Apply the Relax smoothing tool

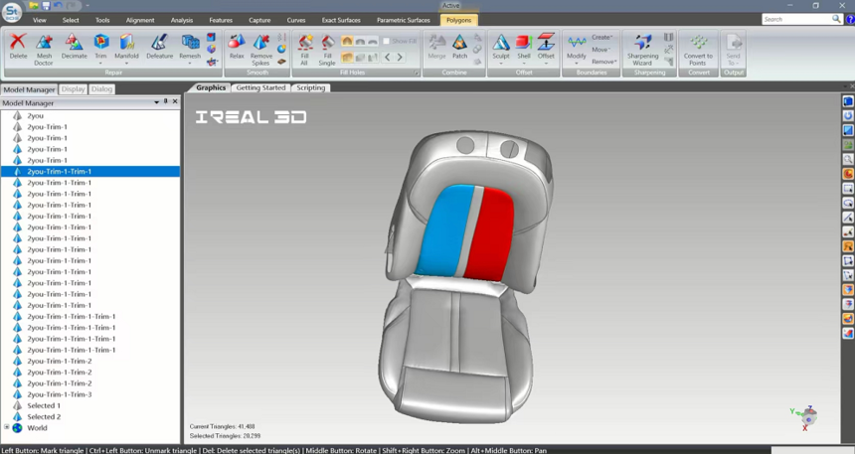[x=237, y=47]
